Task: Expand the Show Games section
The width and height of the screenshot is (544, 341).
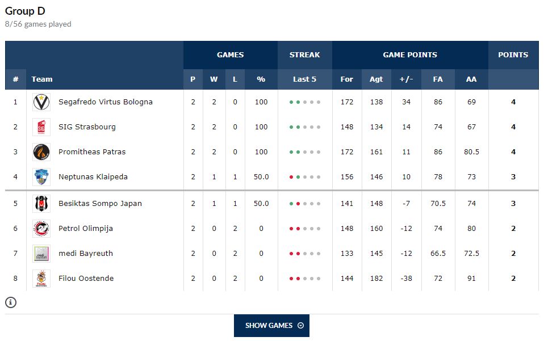Action: [x=271, y=326]
